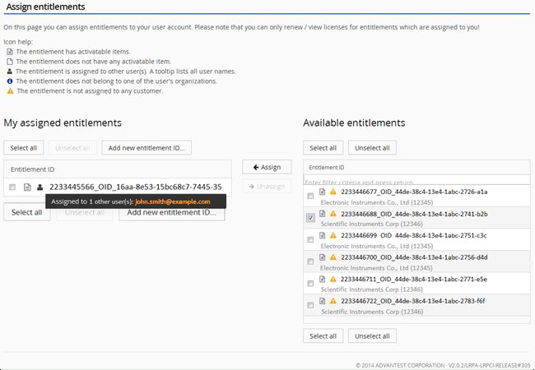
Task: Click Entitlement ID column header in Available list
Action: tap(327, 167)
